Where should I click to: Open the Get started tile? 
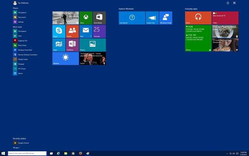click(x=132, y=18)
